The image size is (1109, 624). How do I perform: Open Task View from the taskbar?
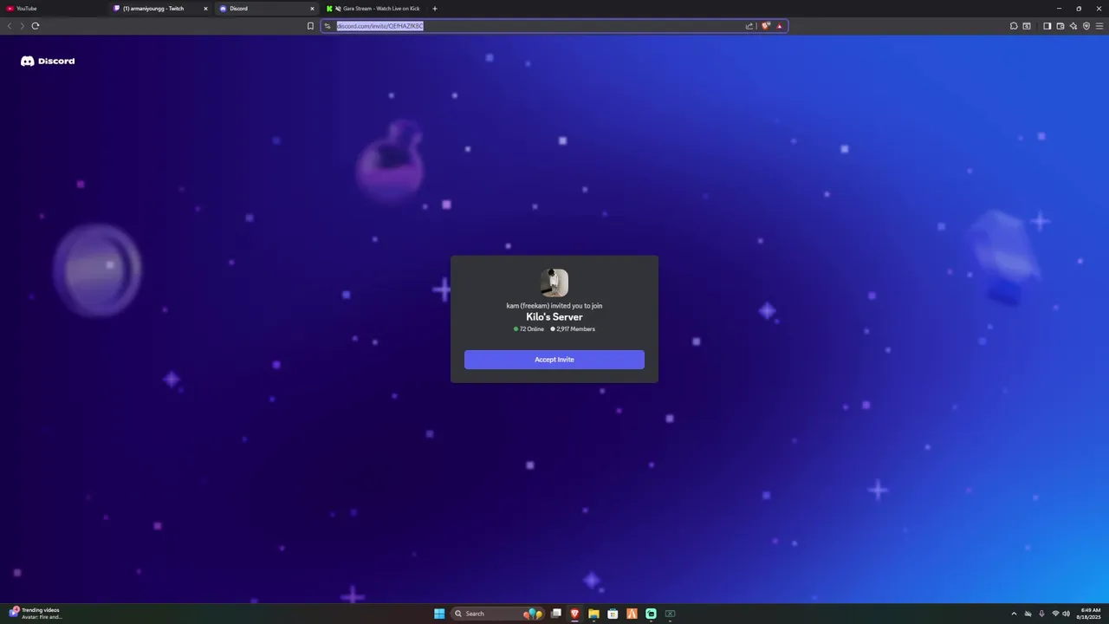[x=555, y=614]
